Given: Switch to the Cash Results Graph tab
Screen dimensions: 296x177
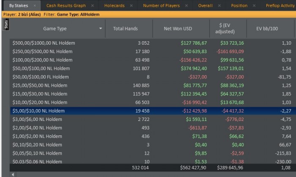Looking at the screenshot, I should pos(66,6).
